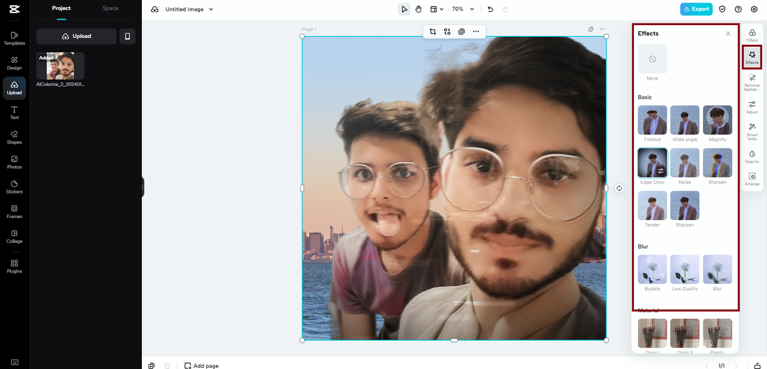Switch to the Hand pan tool
Viewport: 767px width, 369px height.
click(419, 9)
